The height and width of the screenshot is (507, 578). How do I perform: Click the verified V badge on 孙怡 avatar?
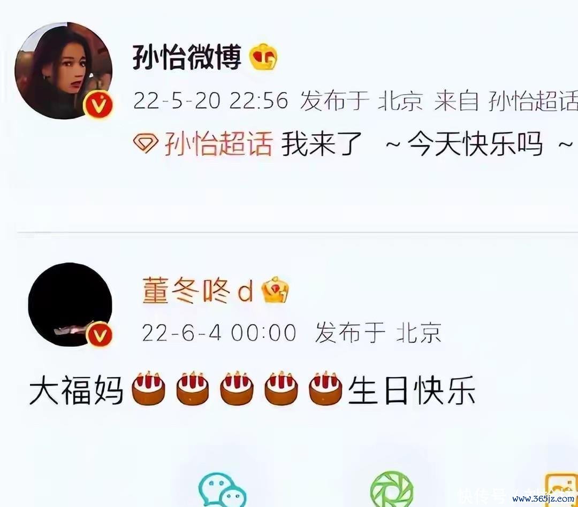tap(98, 105)
